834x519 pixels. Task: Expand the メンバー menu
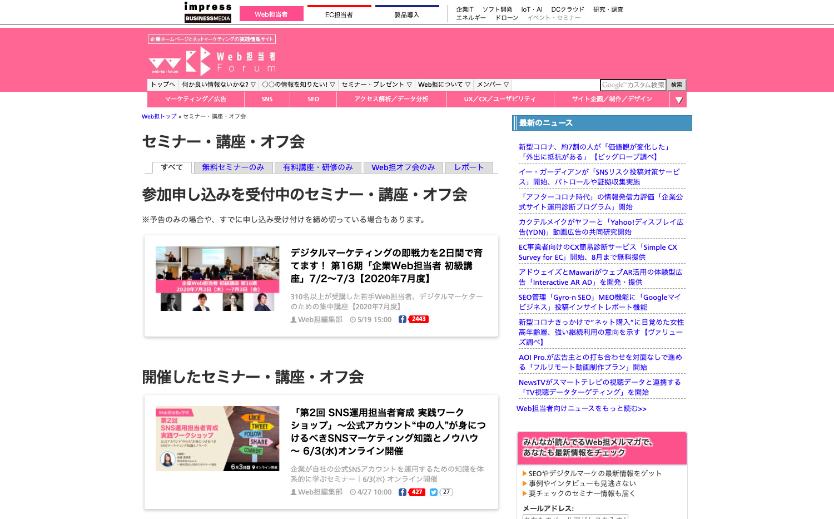pos(493,85)
